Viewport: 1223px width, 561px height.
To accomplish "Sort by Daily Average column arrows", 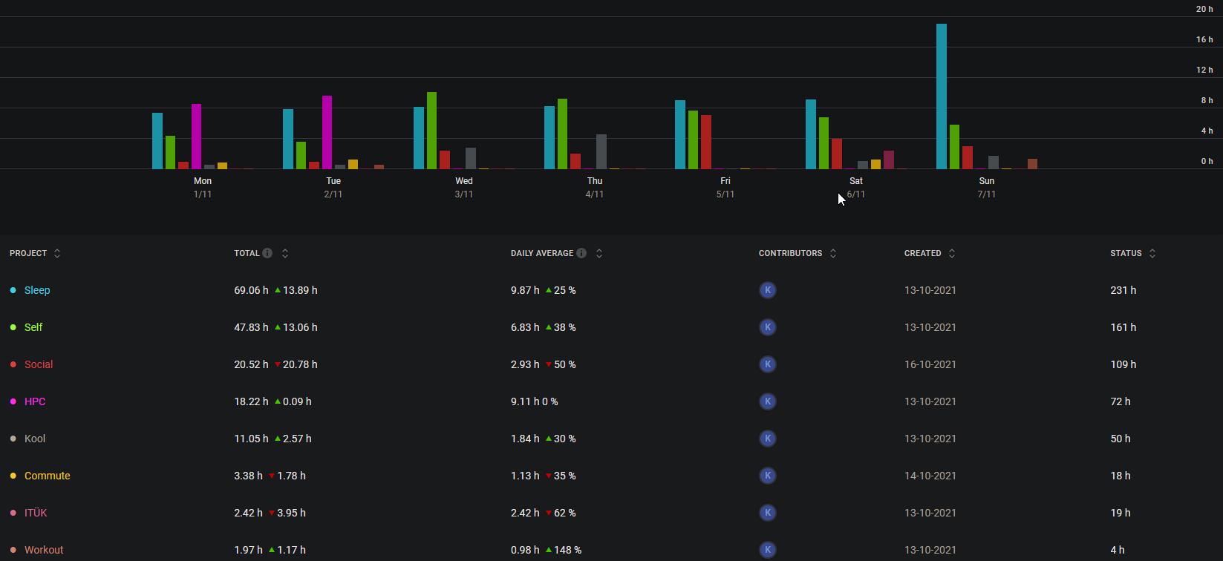I will (x=599, y=253).
